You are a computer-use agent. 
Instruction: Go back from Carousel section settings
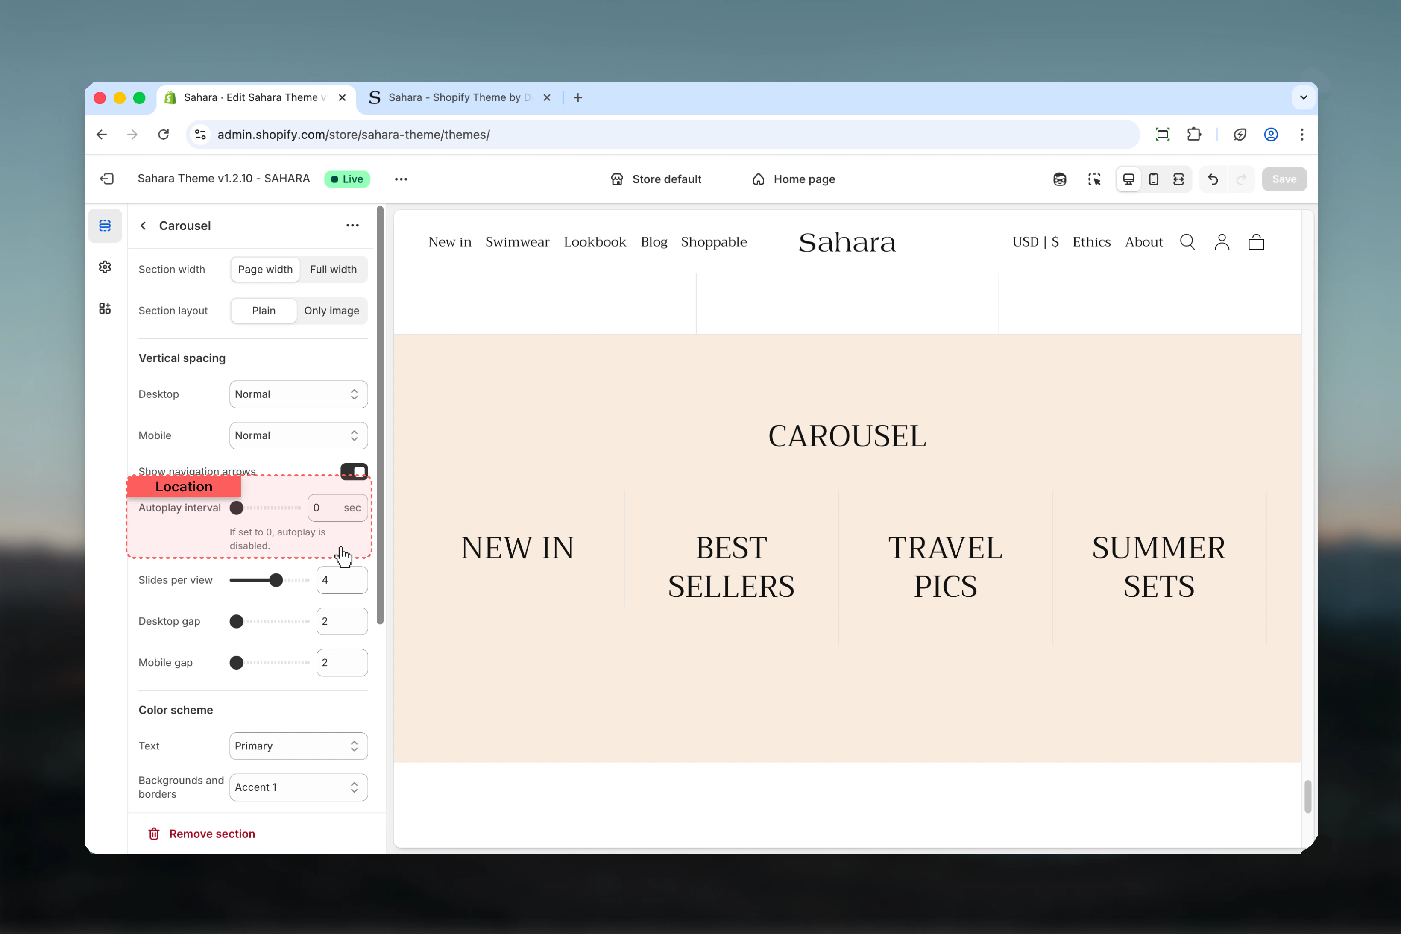coord(143,226)
